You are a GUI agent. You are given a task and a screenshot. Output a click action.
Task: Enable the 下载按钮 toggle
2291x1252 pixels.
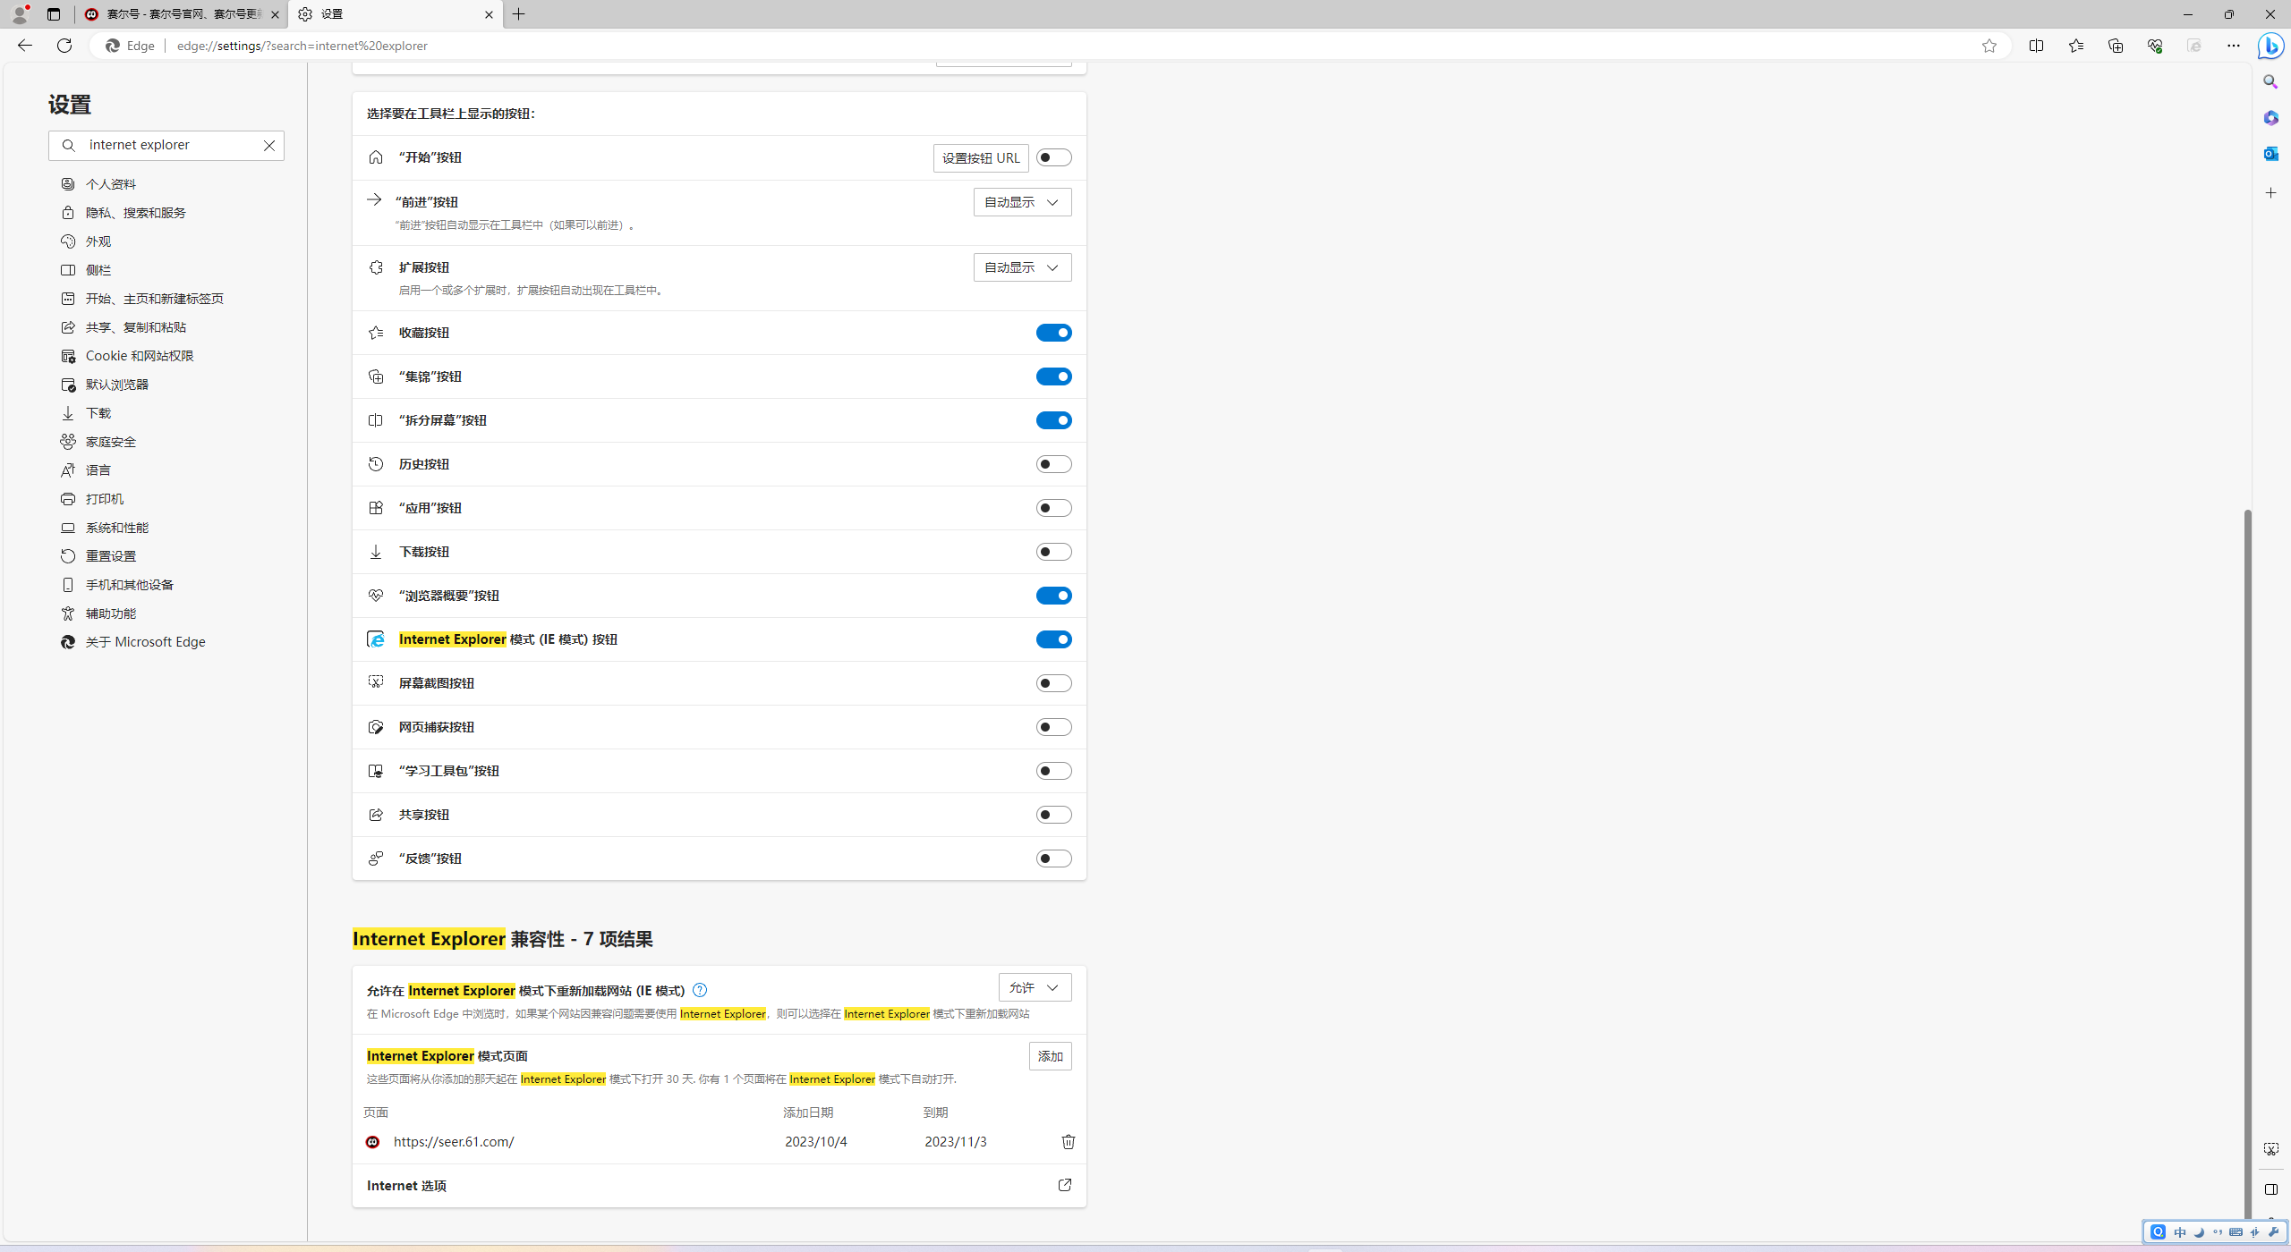(1053, 552)
